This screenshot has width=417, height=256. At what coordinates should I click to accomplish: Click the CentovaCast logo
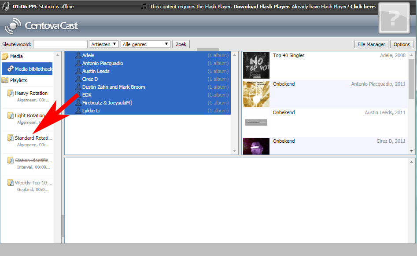pyautogui.click(x=41, y=26)
